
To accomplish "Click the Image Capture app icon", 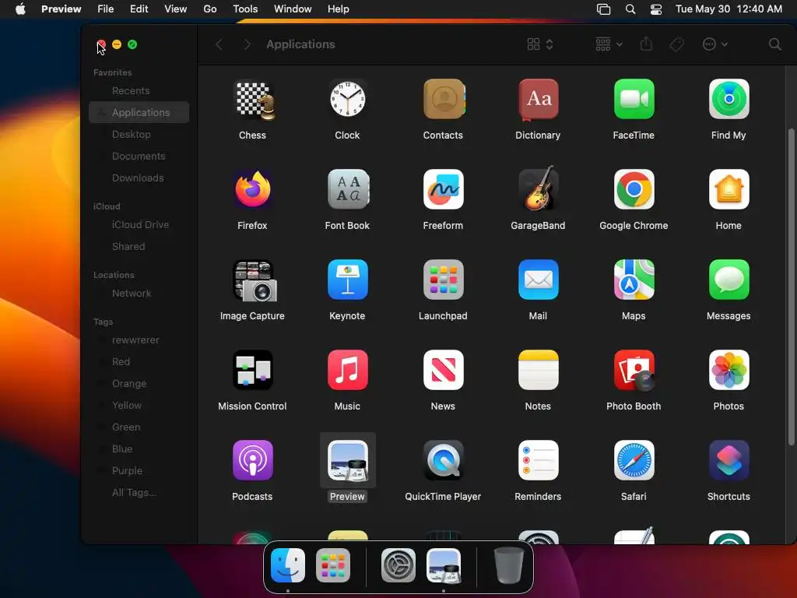I will 255,280.
